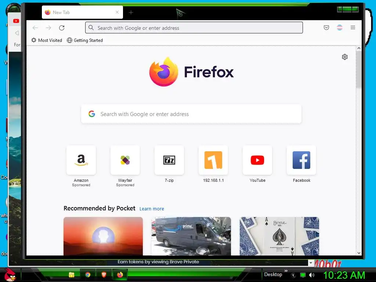The height and width of the screenshot is (282, 376).
Task: Open the Getting Started bookmark
Action: point(85,40)
